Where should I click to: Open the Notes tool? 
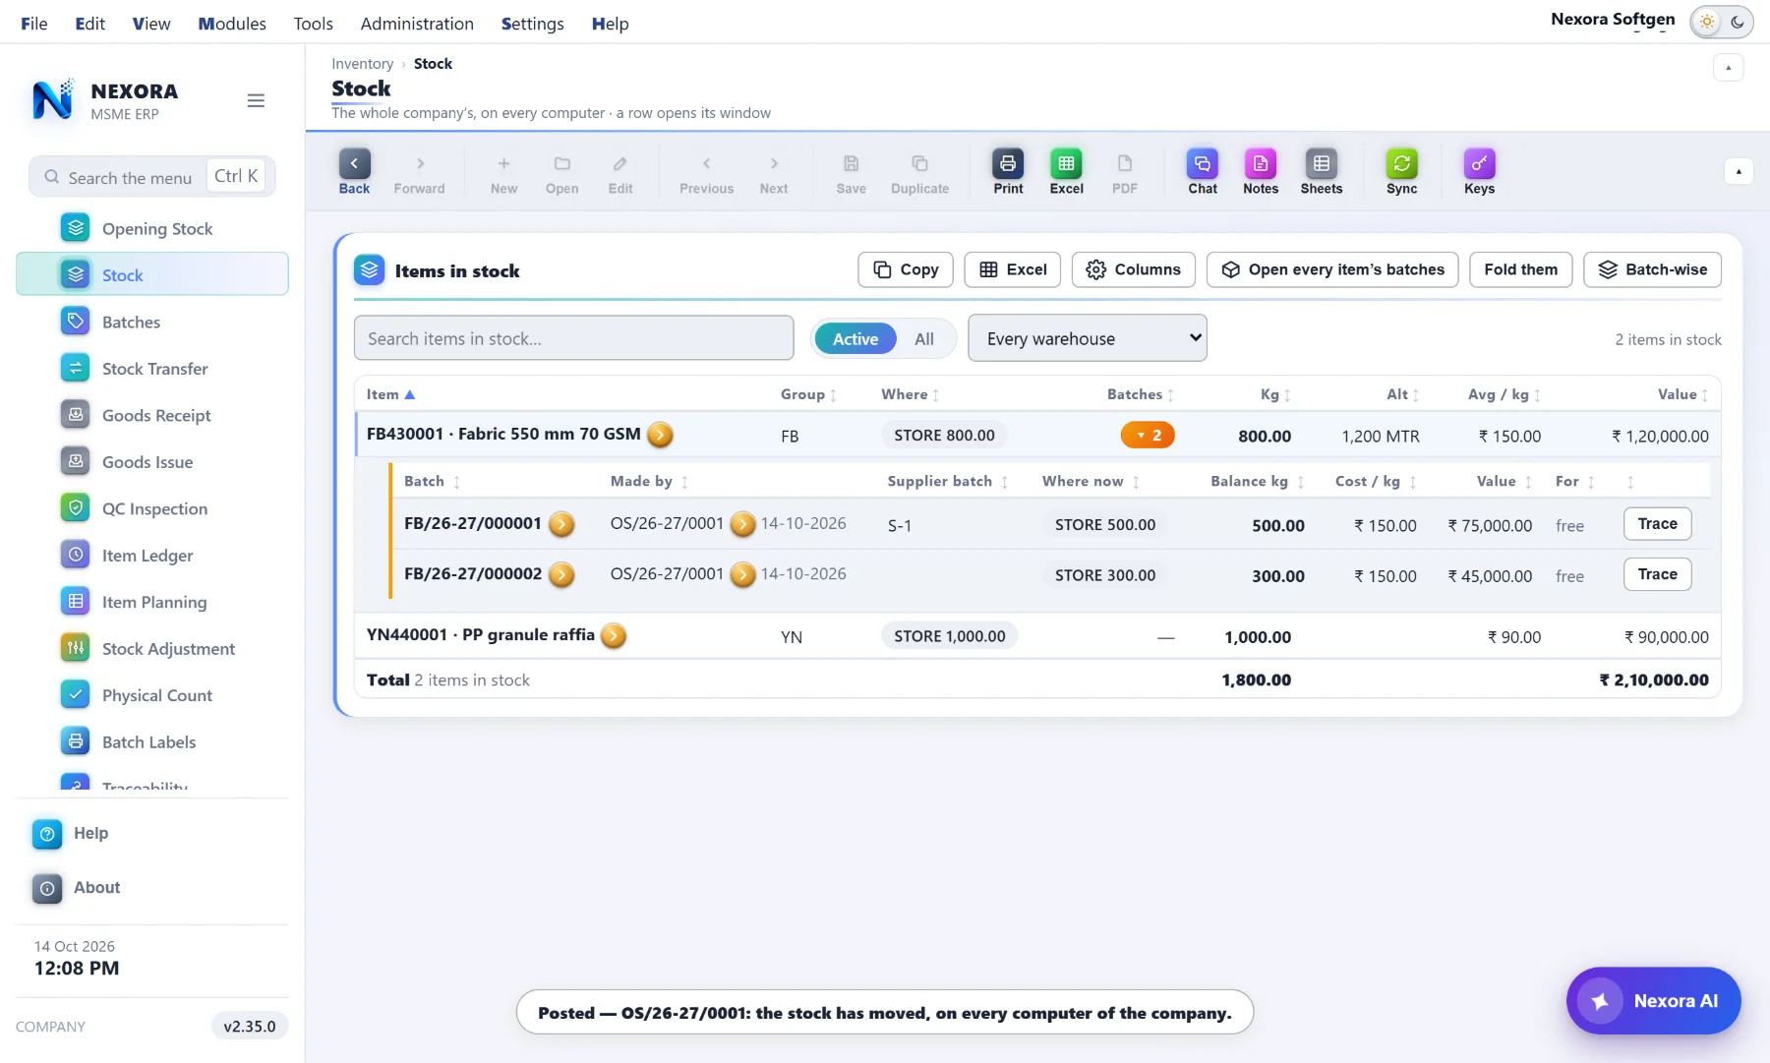(x=1261, y=172)
